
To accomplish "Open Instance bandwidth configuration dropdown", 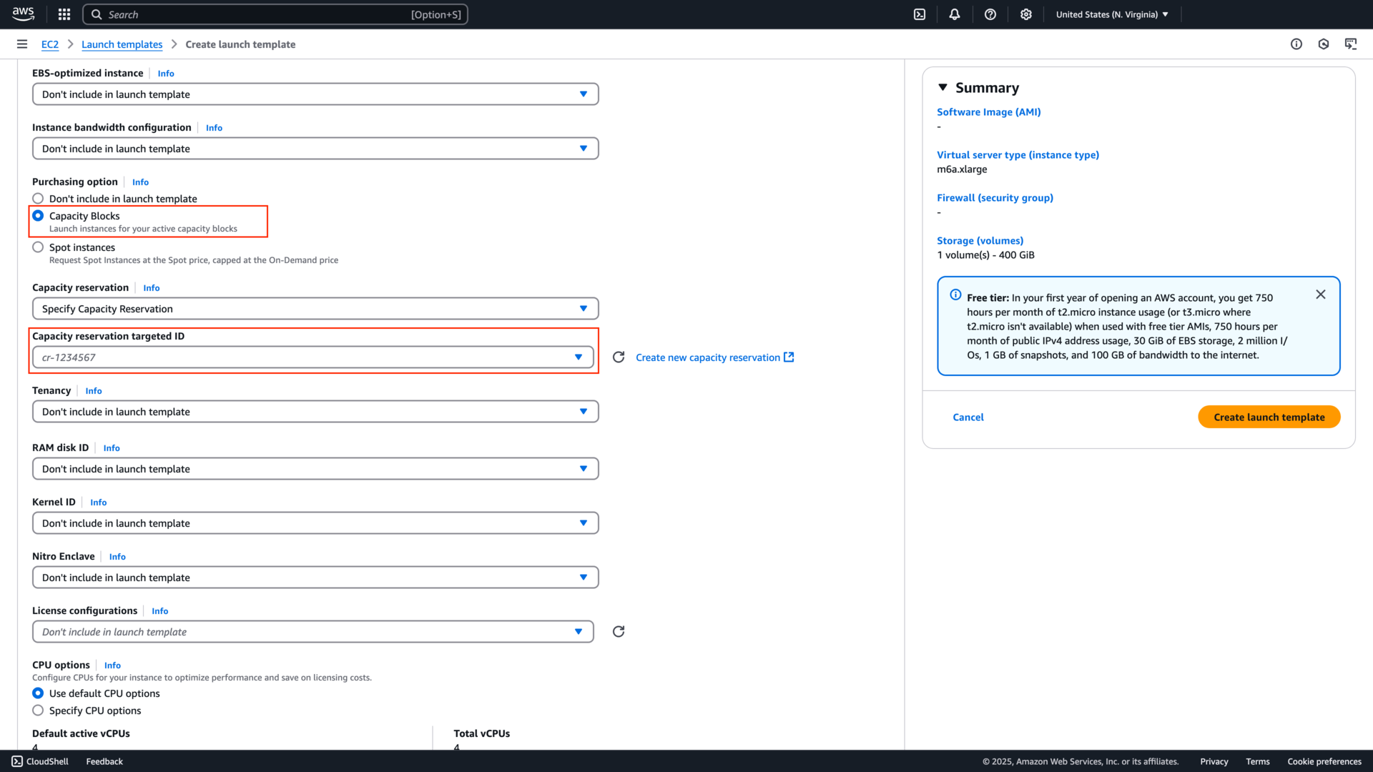I will coord(315,149).
